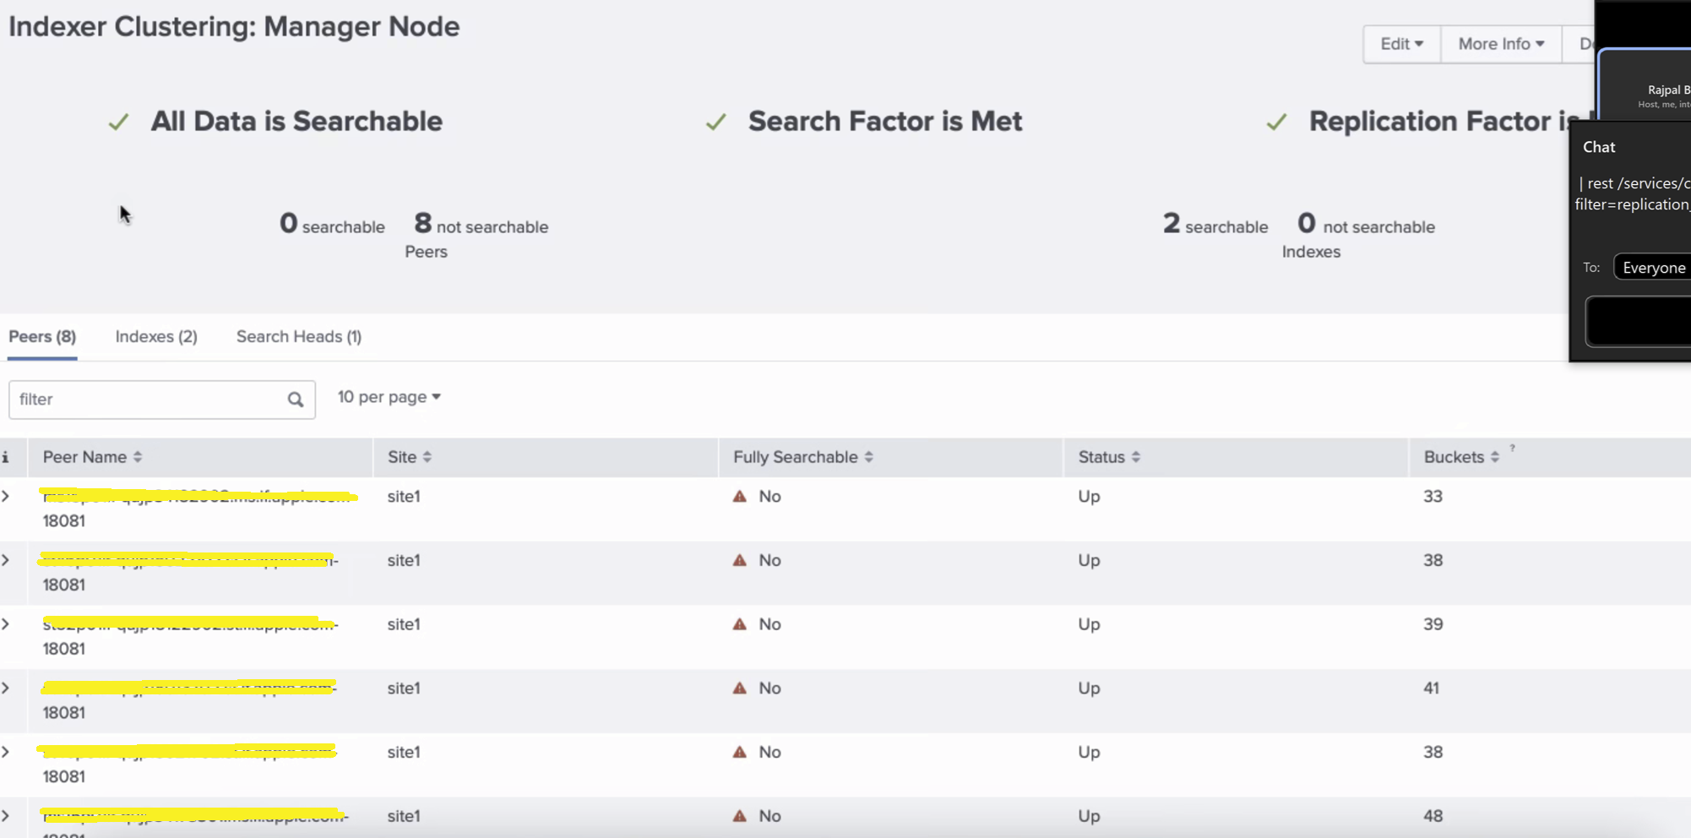Image resolution: width=1691 pixels, height=838 pixels.
Task: Click warning icon in the 33 buckets row
Action: pyautogui.click(x=740, y=497)
